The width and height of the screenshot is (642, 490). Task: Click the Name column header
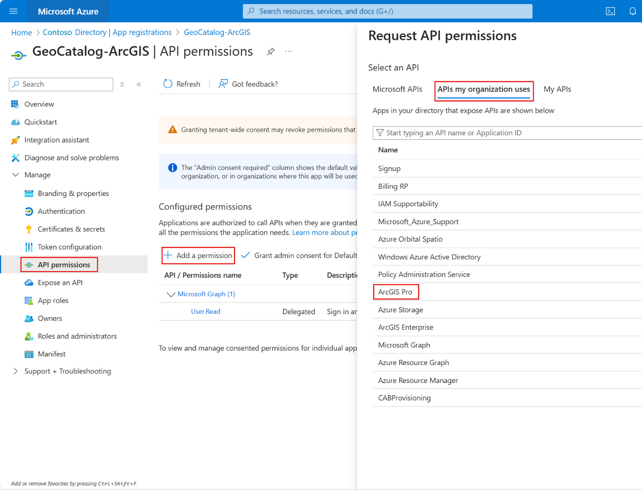point(388,150)
